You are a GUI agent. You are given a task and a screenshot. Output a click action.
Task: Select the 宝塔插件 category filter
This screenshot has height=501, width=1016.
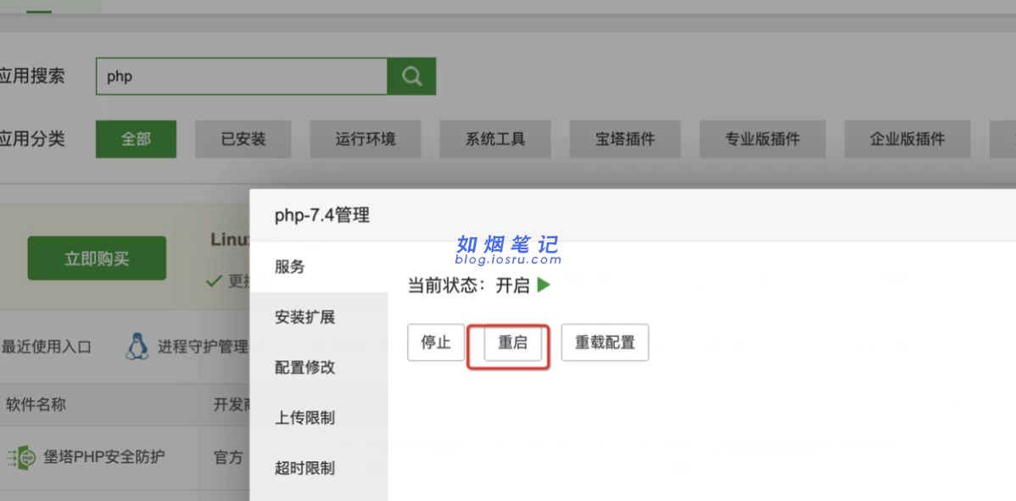[x=625, y=139]
